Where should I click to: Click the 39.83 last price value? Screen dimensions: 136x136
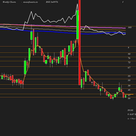130,110
